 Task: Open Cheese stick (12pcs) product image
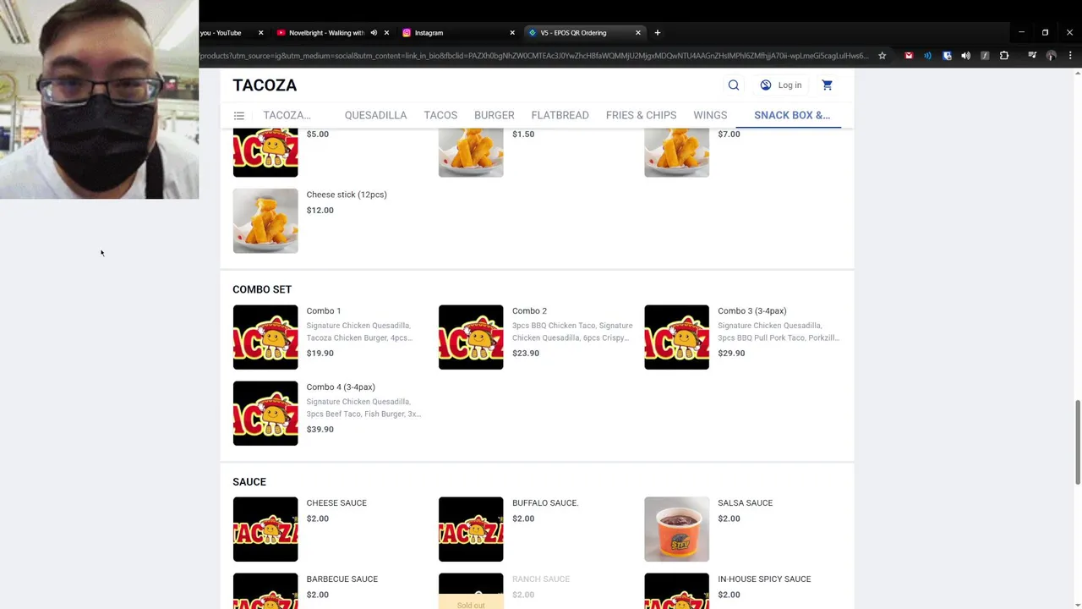tap(265, 221)
